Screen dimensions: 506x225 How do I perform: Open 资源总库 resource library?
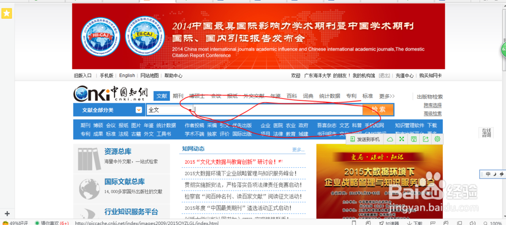(x=118, y=152)
